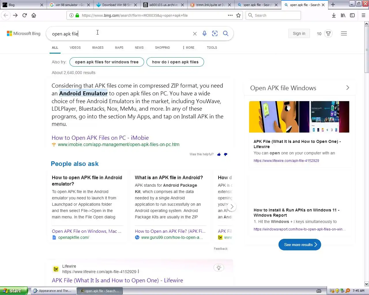Open new browser tab with plus icon
The width and height of the screenshot is (369, 295).
(x=333, y=5)
